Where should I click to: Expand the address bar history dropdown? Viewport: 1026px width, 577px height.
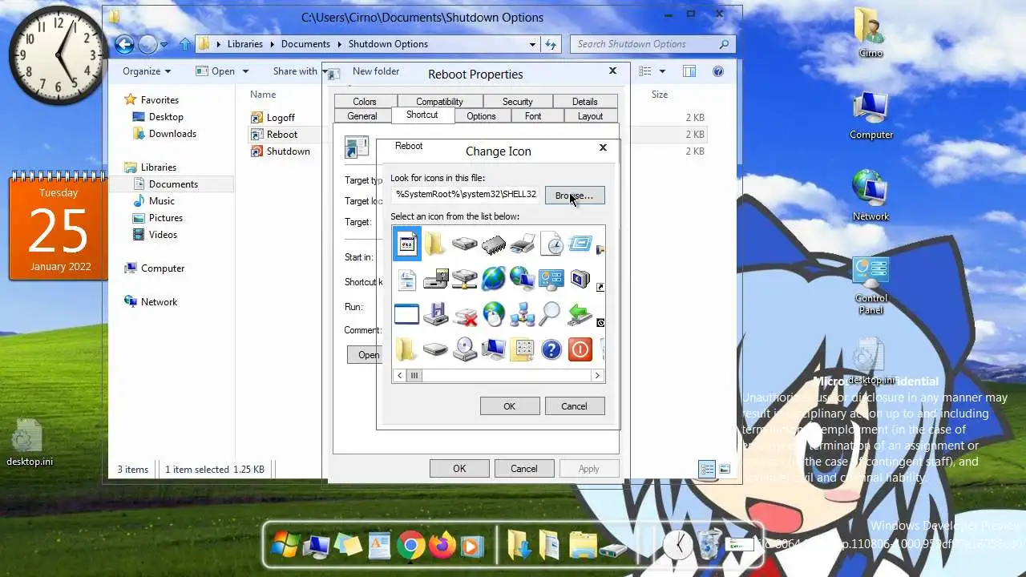(x=532, y=44)
